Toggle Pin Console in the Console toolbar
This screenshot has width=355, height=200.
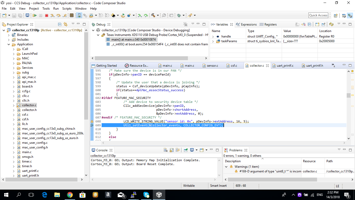click(x=186, y=150)
